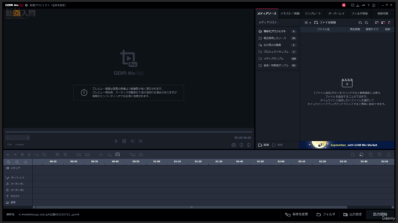The height and width of the screenshot is (223, 398).
Task: Zoom in the timeline with magnifier plus
Action: [8, 162]
